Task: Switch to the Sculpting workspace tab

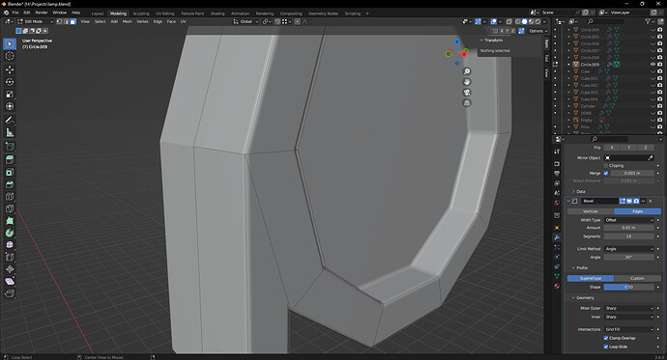Action: 141,14
